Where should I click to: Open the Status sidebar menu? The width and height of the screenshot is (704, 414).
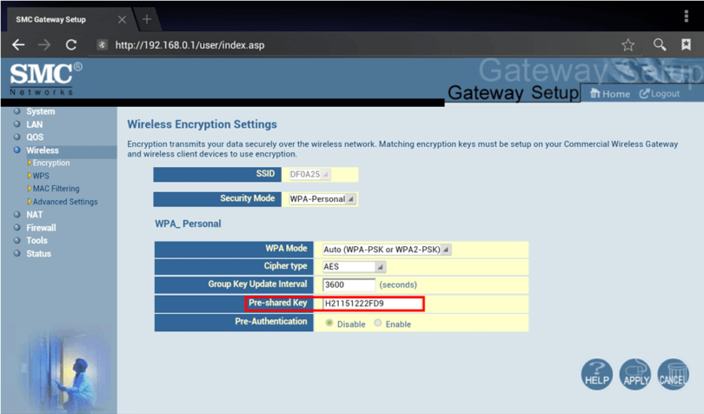tap(38, 253)
